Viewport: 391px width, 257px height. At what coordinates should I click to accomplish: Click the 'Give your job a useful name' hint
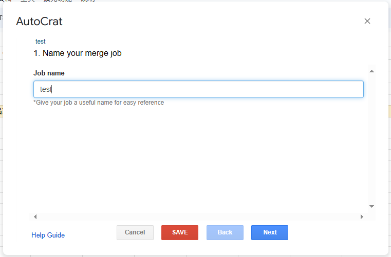point(99,103)
